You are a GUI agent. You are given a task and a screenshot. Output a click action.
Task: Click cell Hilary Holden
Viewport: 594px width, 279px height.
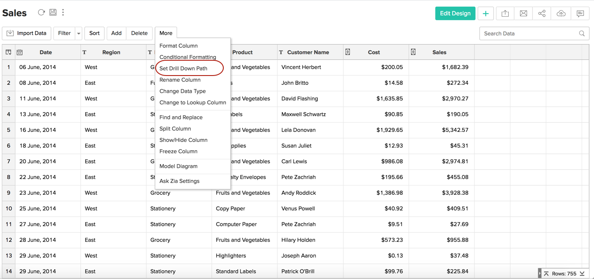pos(310,240)
